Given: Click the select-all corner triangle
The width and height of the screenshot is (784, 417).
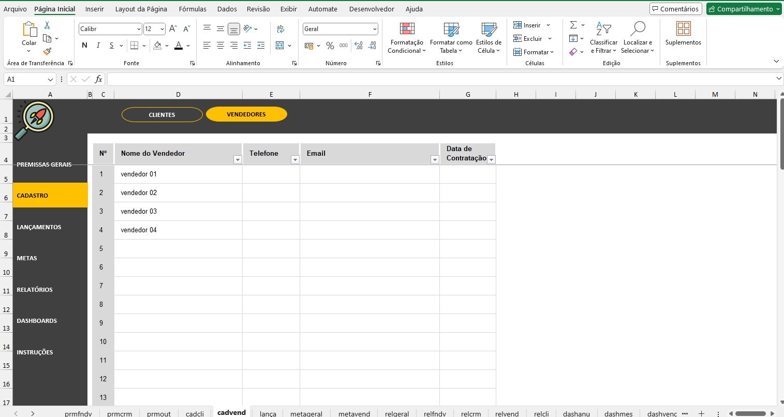Looking at the screenshot, I should [7, 95].
